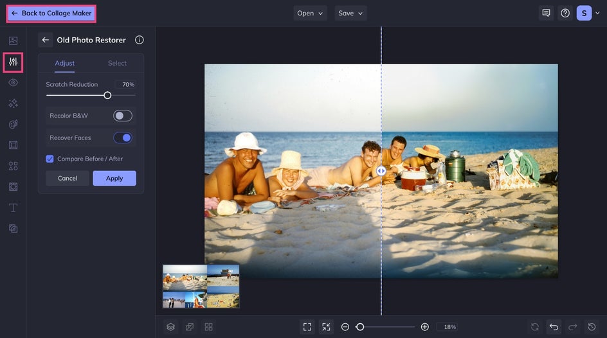Click the Scratch Reduction slider handle
The height and width of the screenshot is (338, 607).
pyautogui.click(x=107, y=95)
